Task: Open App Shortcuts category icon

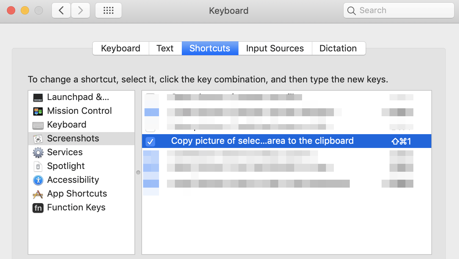Action: pos(38,194)
